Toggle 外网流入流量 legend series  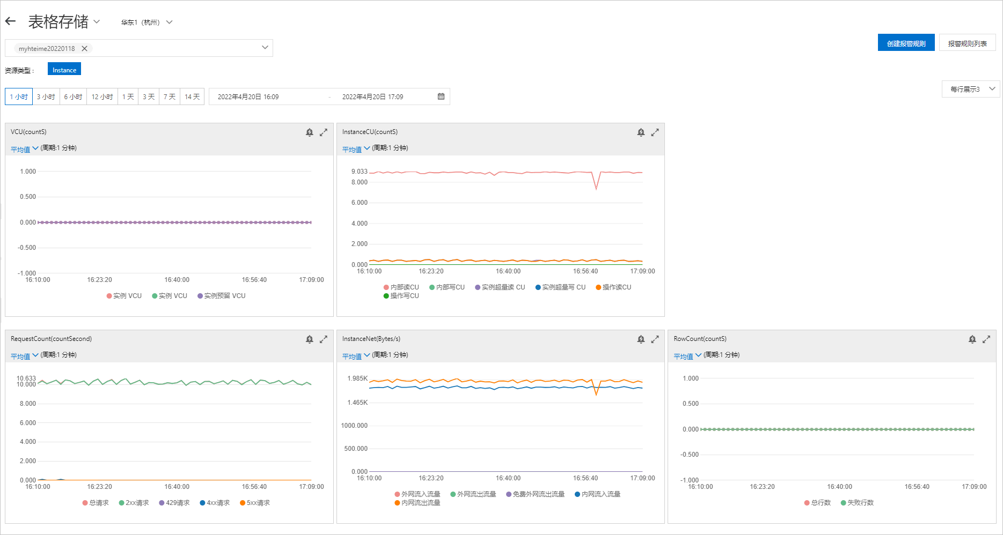click(418, 494)
